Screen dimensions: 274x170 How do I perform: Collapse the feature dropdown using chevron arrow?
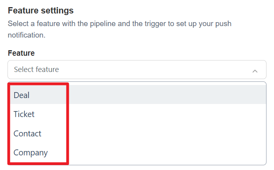[255, 71]
